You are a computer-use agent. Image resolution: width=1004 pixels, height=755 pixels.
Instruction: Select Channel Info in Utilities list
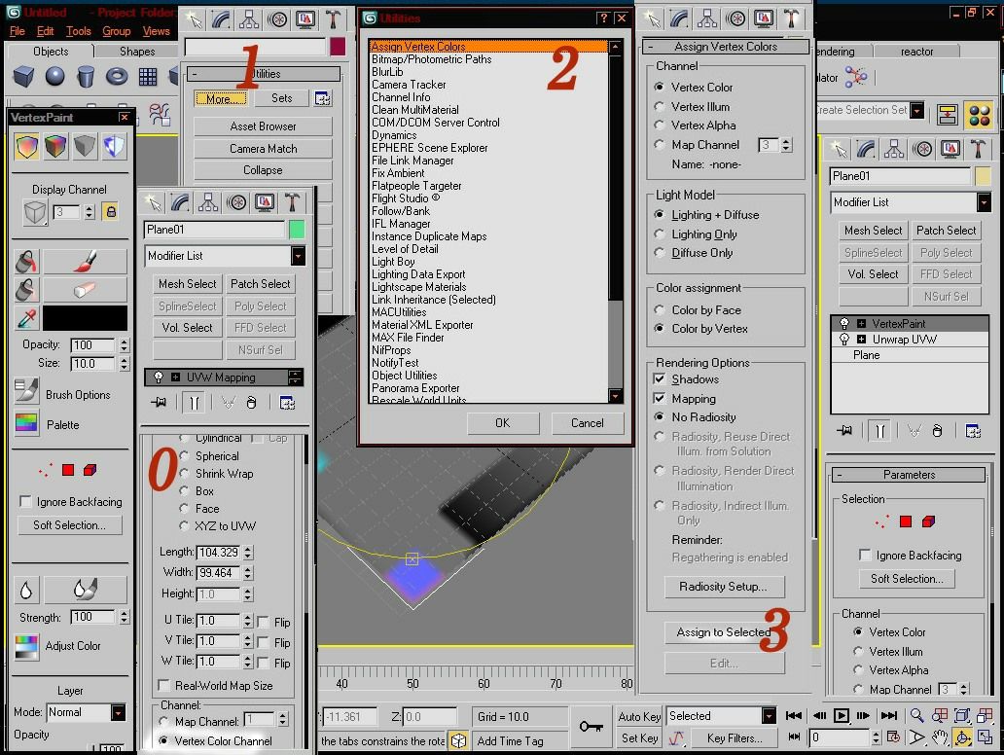401,97
